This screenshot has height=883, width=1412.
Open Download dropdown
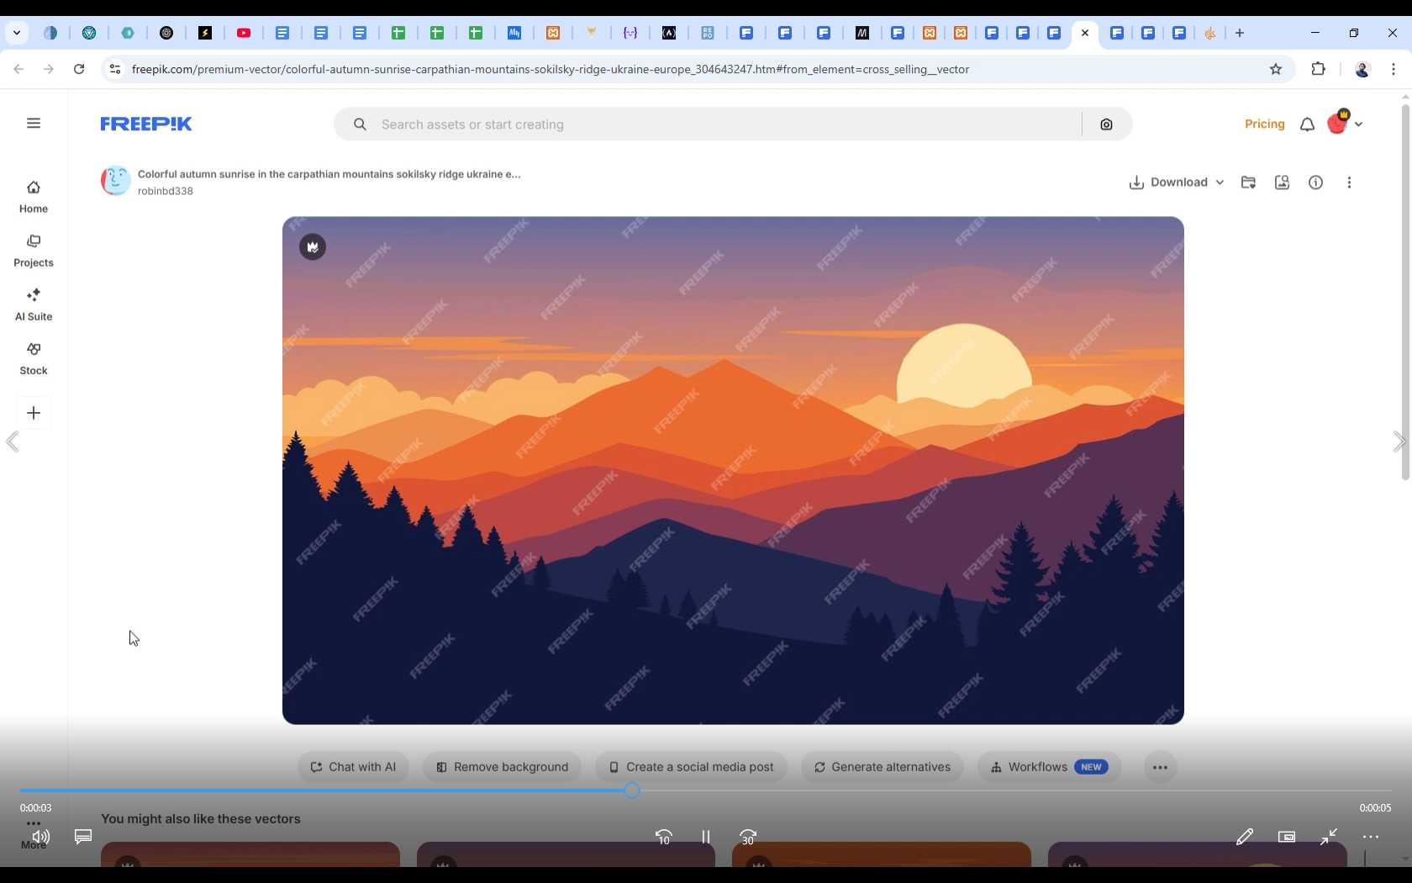(1176, 182)
